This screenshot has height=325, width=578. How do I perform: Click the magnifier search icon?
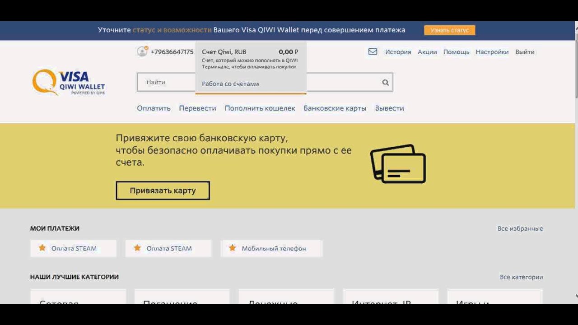385,82
